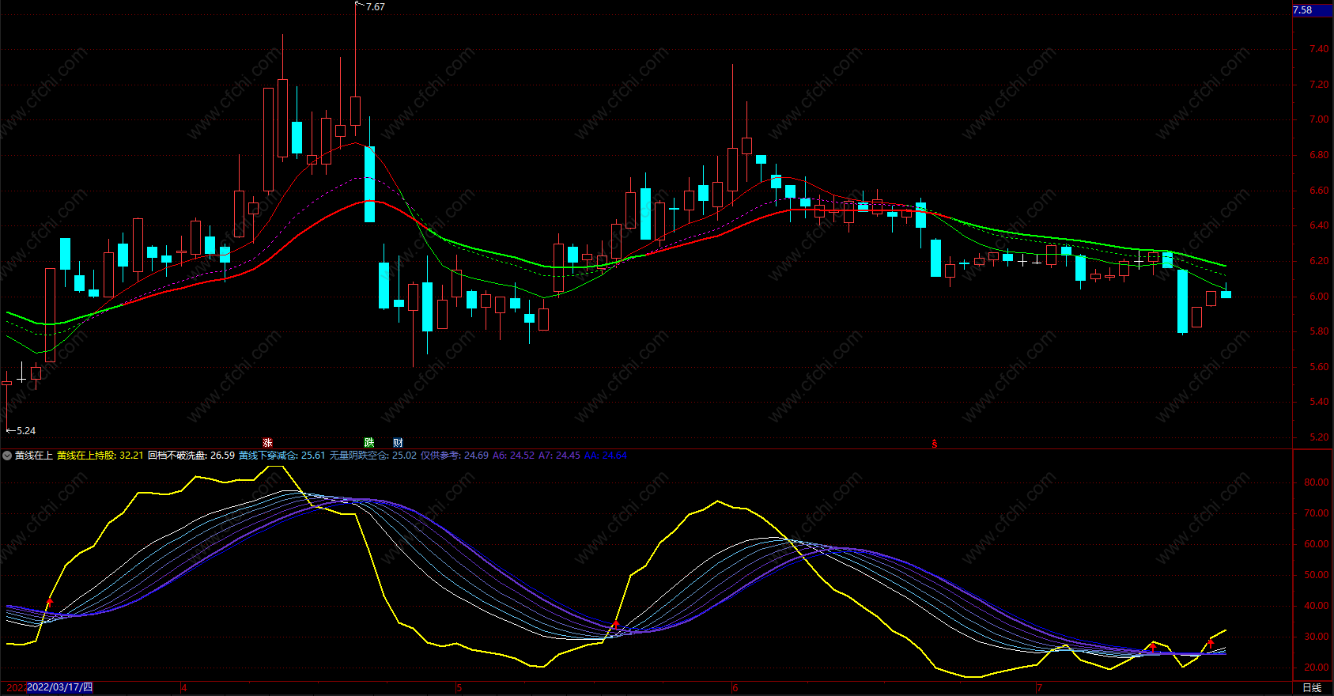The image size is (1334, 696).
Task: Click the 5.24 low price label
Action: 26,431
